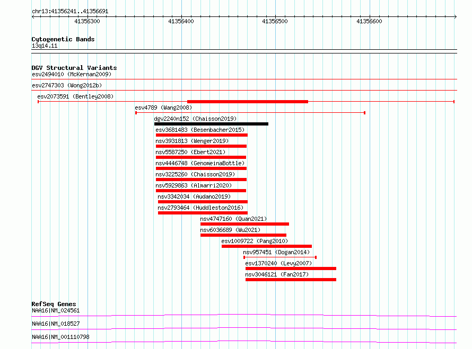
Task: Click the thin nsv957451 (Dogan2014) interval line
Action: (x=280, y=257)
